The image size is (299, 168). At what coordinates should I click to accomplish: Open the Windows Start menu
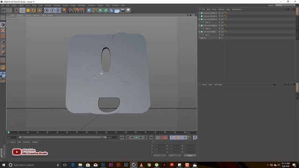(x=4, y=165)
